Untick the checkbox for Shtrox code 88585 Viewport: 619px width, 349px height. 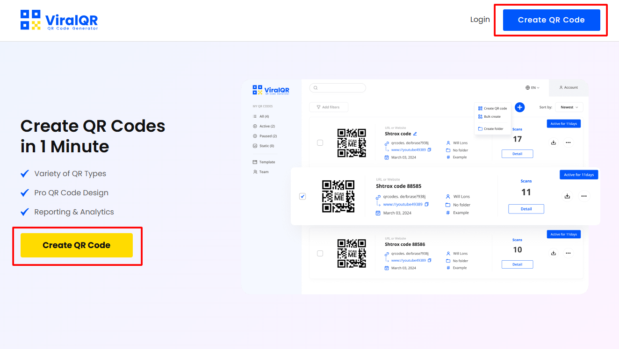coord(302,196)
